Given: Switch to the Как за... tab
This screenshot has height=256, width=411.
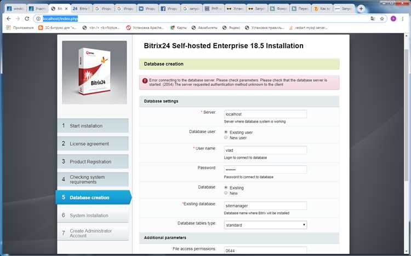Looking at the screenshot, I should point(322,9).
